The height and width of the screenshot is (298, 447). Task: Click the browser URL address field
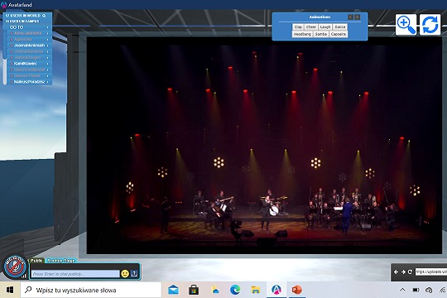[x=430, y=272]
